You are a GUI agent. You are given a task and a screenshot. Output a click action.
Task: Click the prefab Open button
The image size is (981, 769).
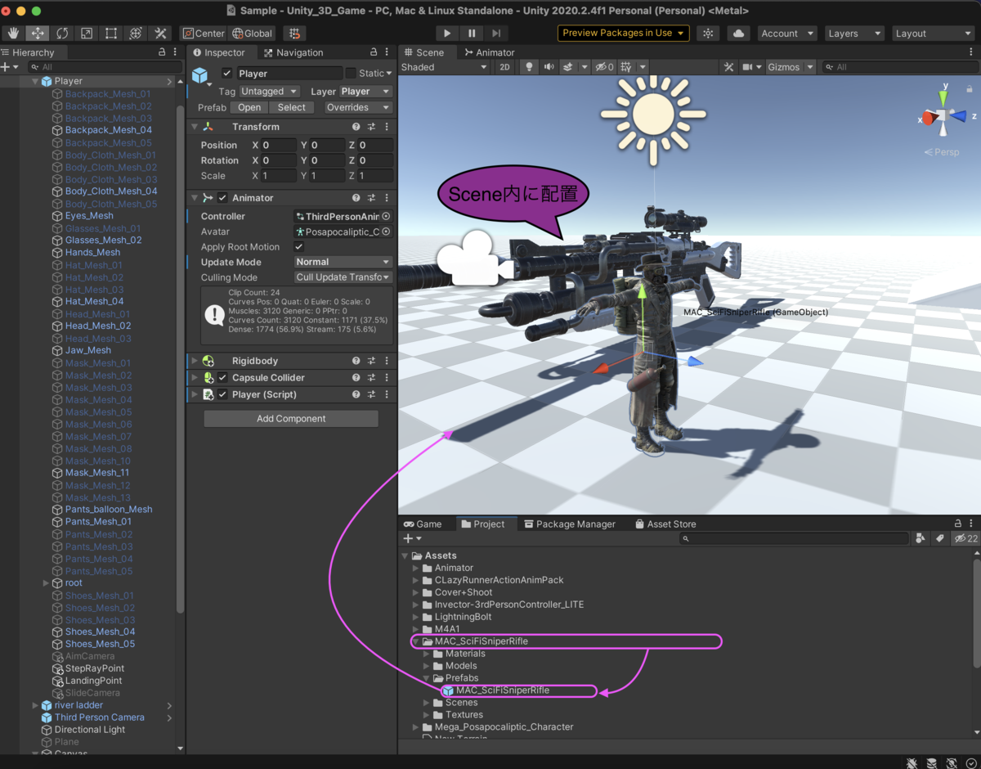pos(249,107)
